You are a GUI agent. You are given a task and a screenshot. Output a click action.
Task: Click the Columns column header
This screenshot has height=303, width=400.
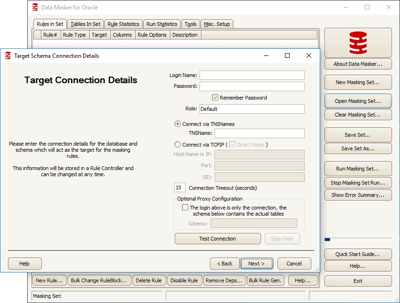coord(123,35)
